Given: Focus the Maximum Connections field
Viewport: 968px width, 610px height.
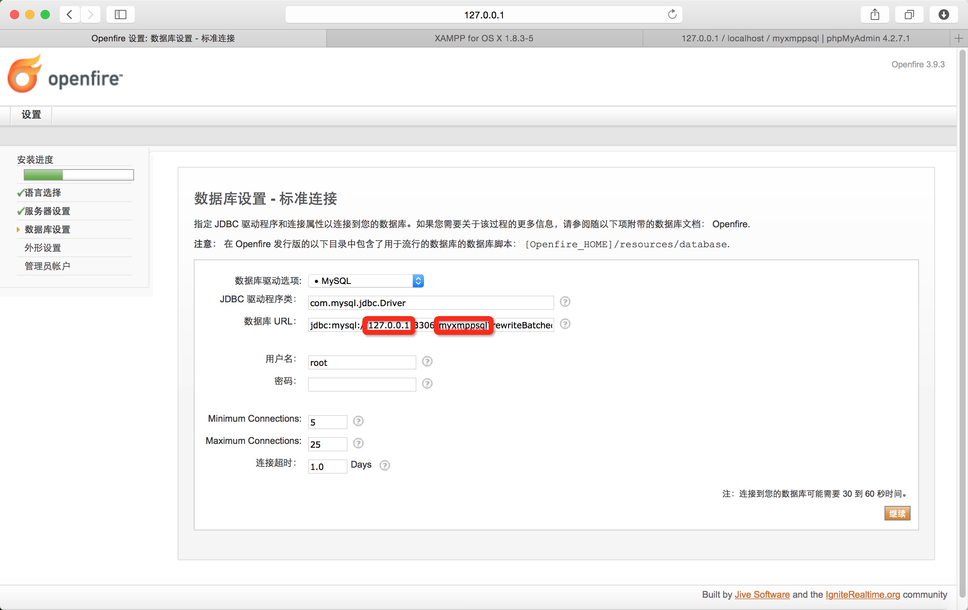Looking at the screenshot, I should pos(328,444).
